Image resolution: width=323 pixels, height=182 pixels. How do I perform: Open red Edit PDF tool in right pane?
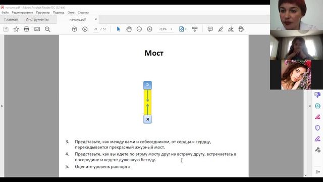[x=317, y=117]
